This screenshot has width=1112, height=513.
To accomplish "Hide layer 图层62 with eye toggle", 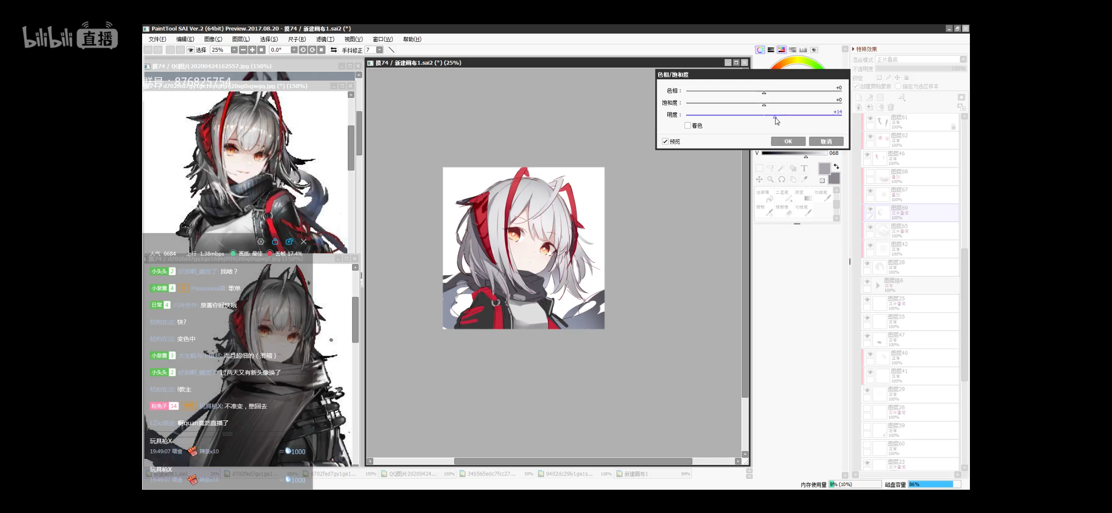I will coord(870,137).
